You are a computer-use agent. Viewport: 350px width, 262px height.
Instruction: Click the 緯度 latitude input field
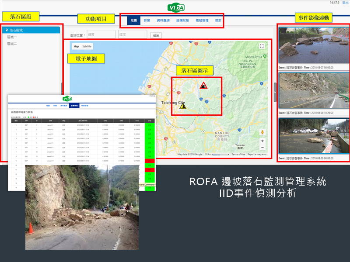click(x=101, y=34)
